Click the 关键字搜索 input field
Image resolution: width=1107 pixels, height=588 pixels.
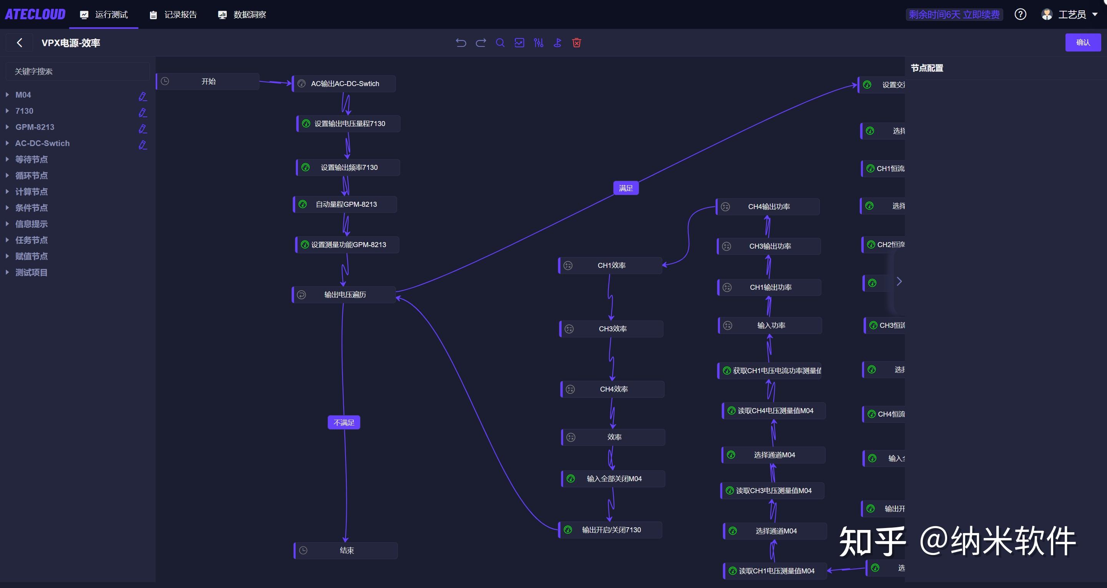pos(77,71)
